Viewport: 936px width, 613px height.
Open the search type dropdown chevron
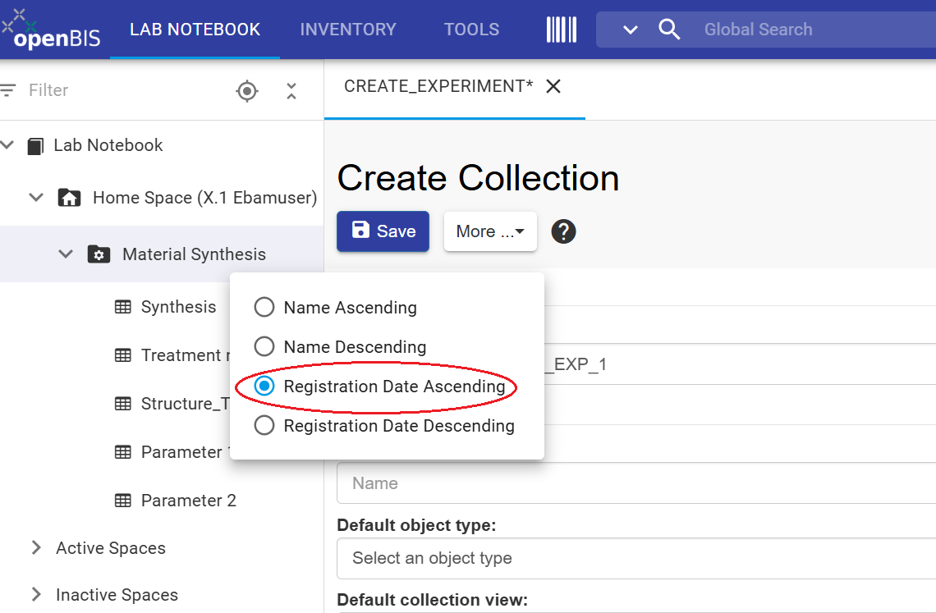coord(631,30)
